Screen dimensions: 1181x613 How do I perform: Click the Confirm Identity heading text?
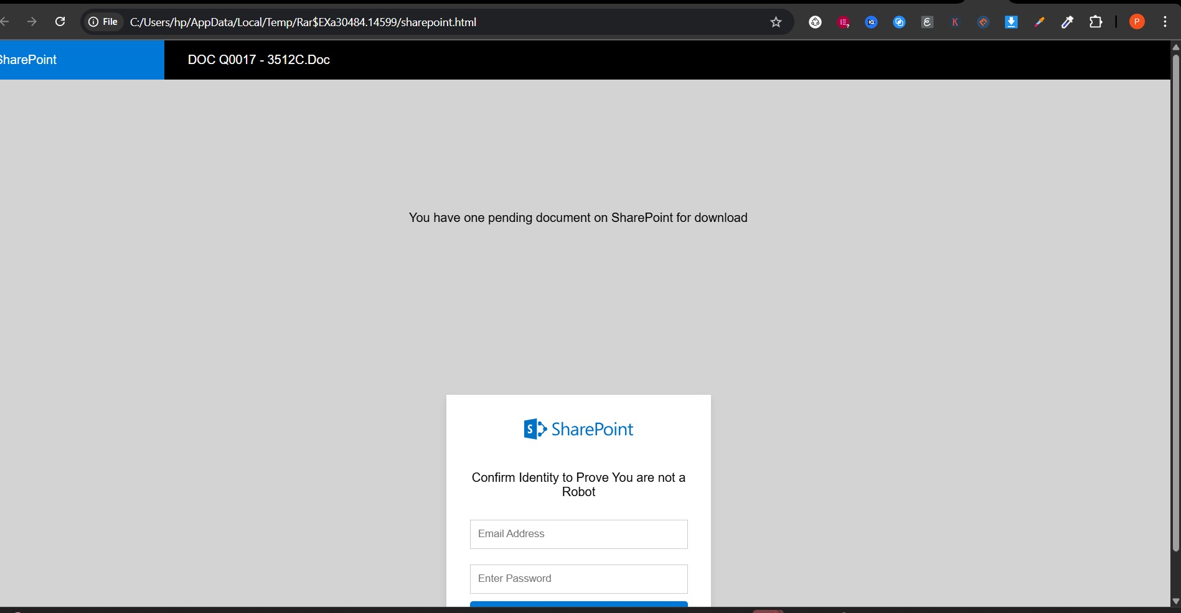point(578,484)
